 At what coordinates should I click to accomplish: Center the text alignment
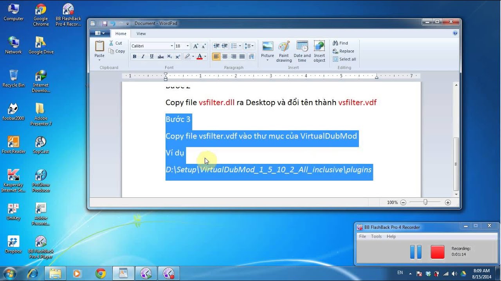tap(225, 57)
